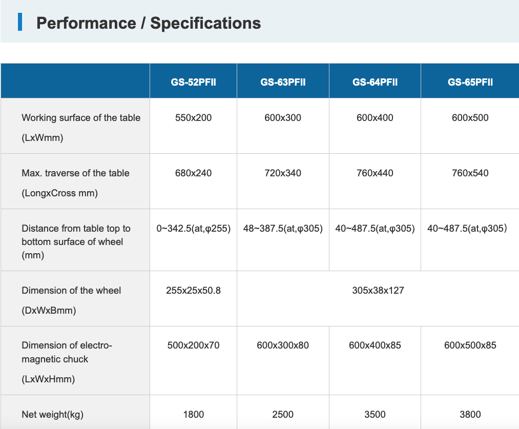Select the Net weight(kg) row label

click(x=52, y=415)
